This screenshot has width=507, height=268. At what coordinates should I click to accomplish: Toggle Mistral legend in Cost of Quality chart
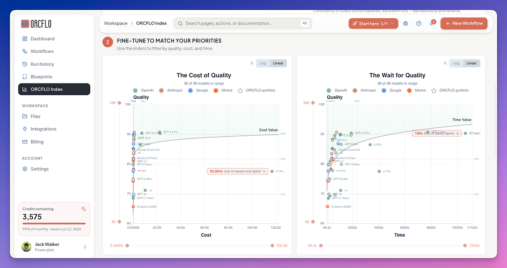(223, 91)
